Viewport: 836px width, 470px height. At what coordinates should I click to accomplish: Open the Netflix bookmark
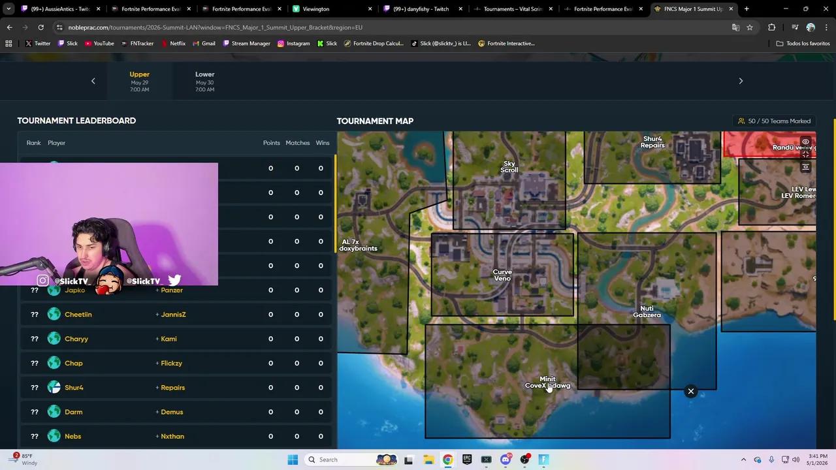pos(173,44)
